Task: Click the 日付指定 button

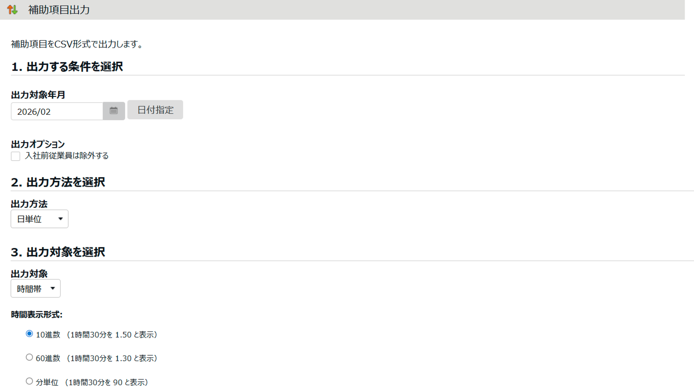Action: [155, 110]
